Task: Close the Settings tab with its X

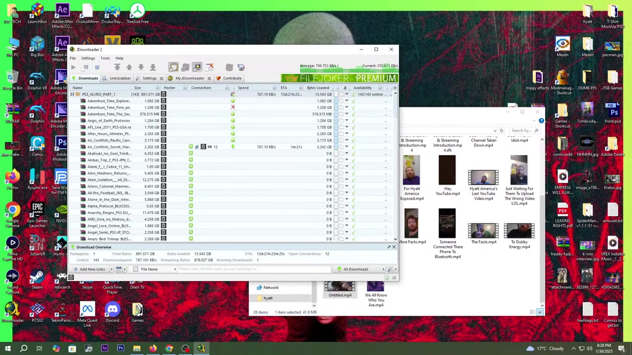Action: click(x=161, y=78)
